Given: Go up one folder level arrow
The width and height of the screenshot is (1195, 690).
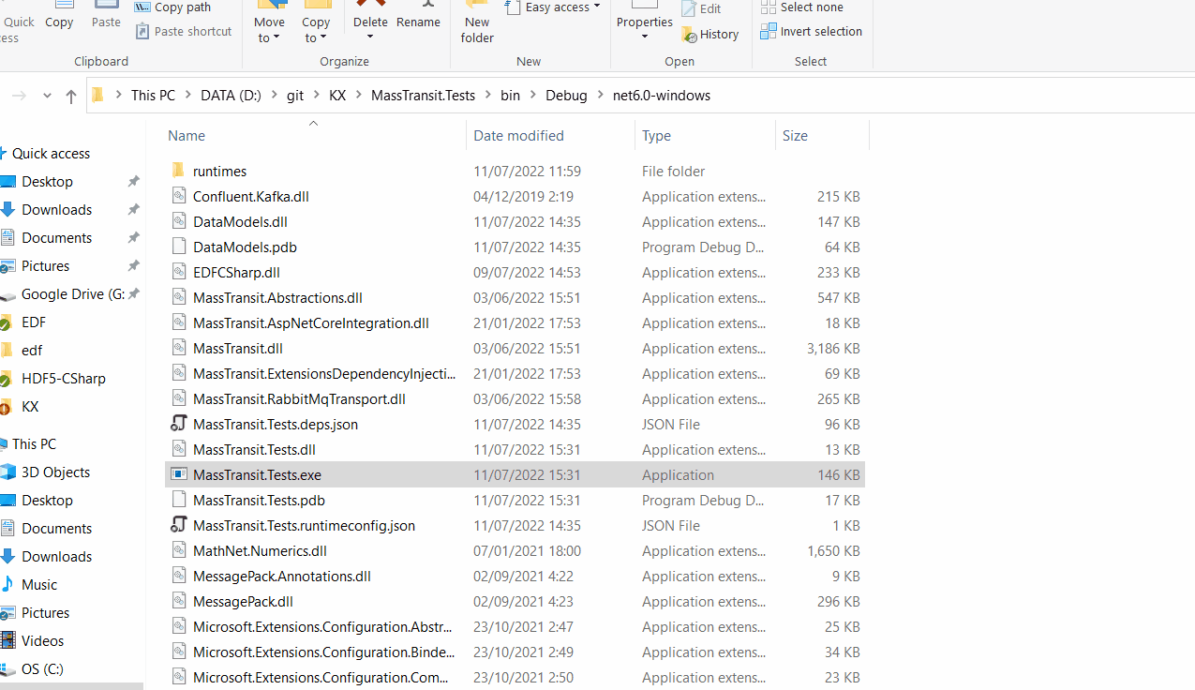Looking at the screenshot, I should pyautogui.click(x=71, y=96).
